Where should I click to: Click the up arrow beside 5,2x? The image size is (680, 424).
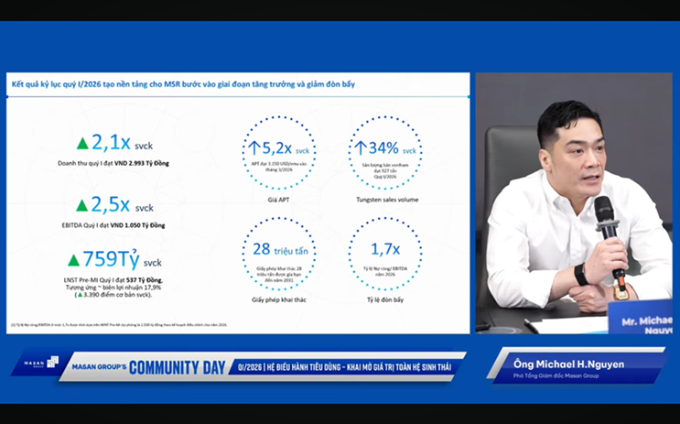[x=254, y=148]
